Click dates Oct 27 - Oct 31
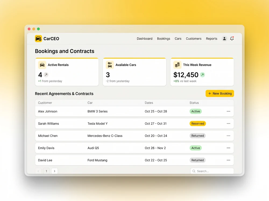Screen dimensions: 269x201 point(155,124)
